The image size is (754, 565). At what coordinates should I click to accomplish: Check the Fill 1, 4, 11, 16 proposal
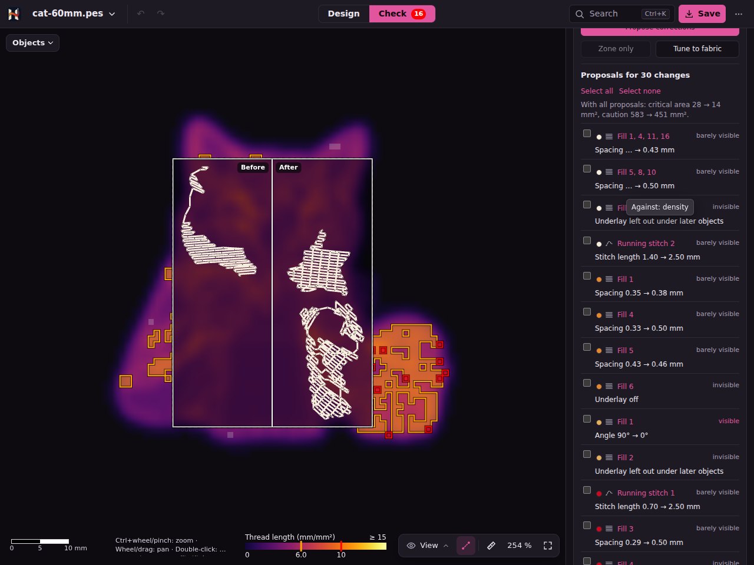point(587,134)
